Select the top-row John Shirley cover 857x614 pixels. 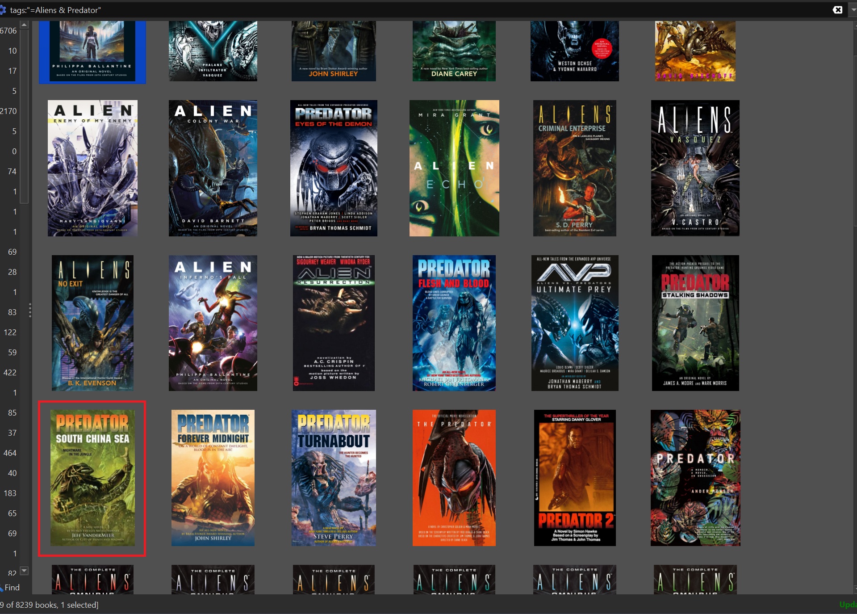coord(334,51)
